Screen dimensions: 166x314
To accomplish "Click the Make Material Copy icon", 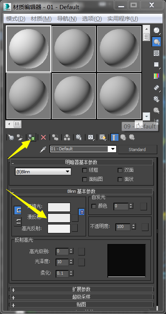I will point(55,137).
